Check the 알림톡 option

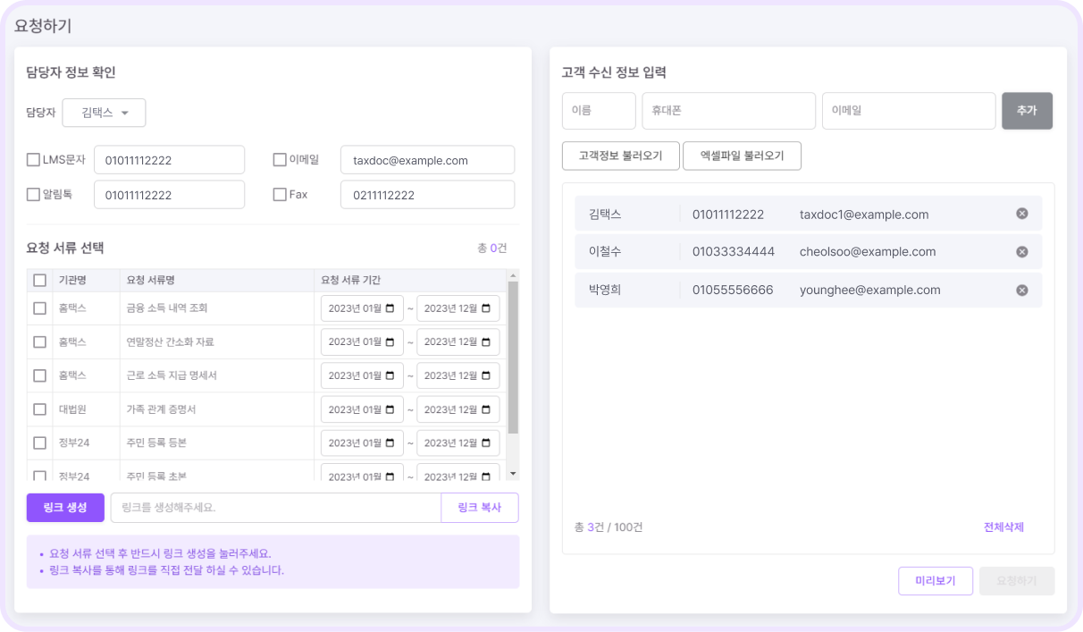[34, 195]
